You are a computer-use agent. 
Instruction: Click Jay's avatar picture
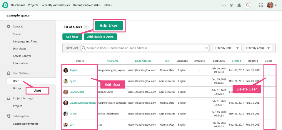[x=66, y=125]
